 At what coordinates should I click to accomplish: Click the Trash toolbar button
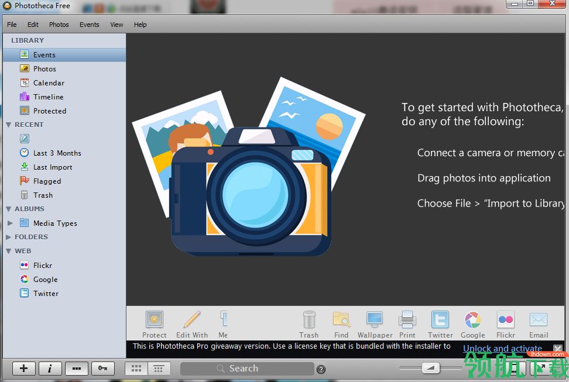coord(309,324)
